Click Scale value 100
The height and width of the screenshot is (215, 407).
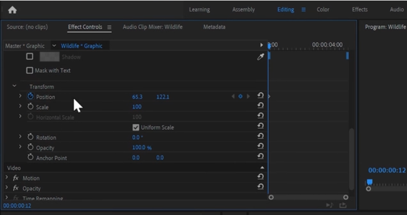coord(137,107)
